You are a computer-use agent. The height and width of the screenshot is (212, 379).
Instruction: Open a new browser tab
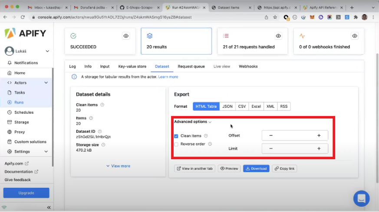[x=352, y=7]
